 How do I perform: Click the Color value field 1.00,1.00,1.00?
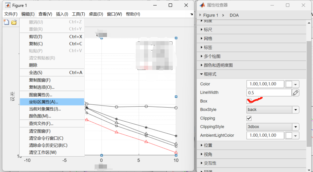[x=265, y=84]
